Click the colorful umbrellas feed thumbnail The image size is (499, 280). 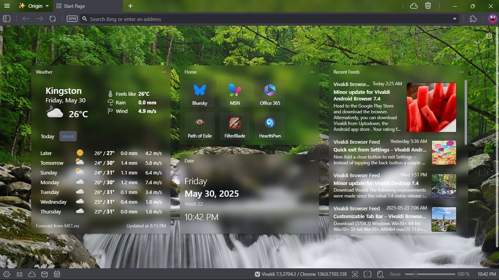444,152
